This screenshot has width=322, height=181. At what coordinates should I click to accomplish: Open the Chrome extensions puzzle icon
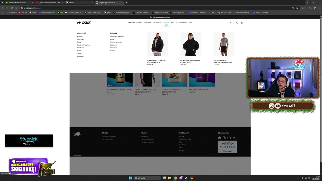(x=303, y=8)
